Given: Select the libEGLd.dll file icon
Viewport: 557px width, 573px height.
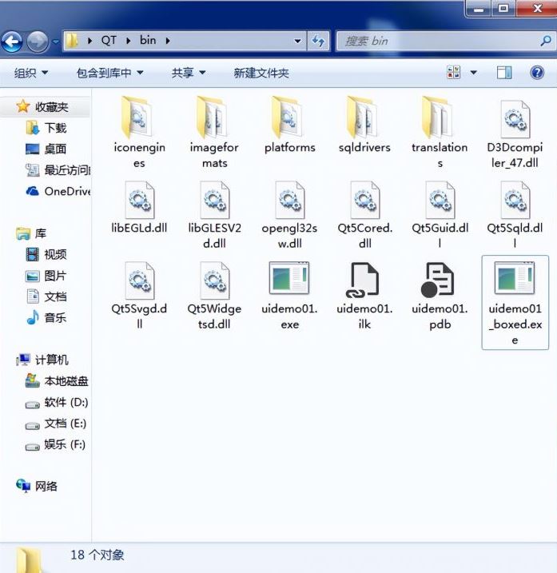Looking at the screenshot, I should click(x=139, y=200).
